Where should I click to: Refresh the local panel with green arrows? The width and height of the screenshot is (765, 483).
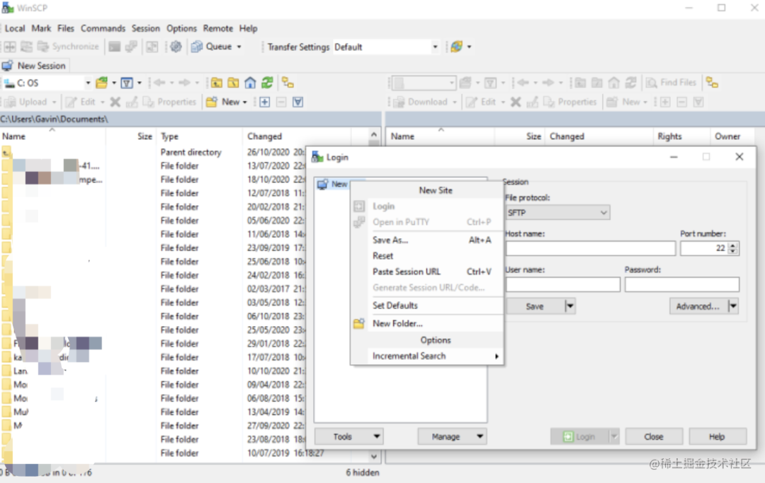click(x=267, y=83)
